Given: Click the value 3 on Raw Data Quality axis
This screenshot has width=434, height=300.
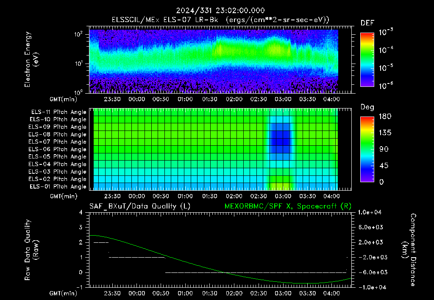Looking at the screenshot, I should pos(81,227).
